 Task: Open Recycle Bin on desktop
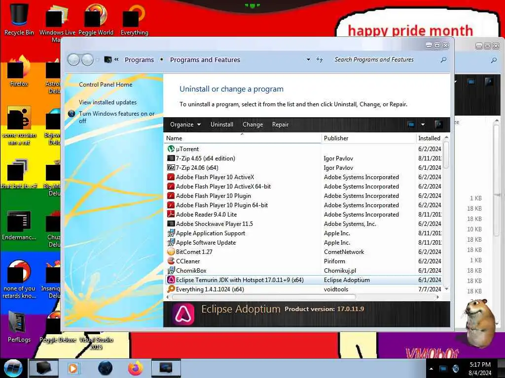coord(19,19)
